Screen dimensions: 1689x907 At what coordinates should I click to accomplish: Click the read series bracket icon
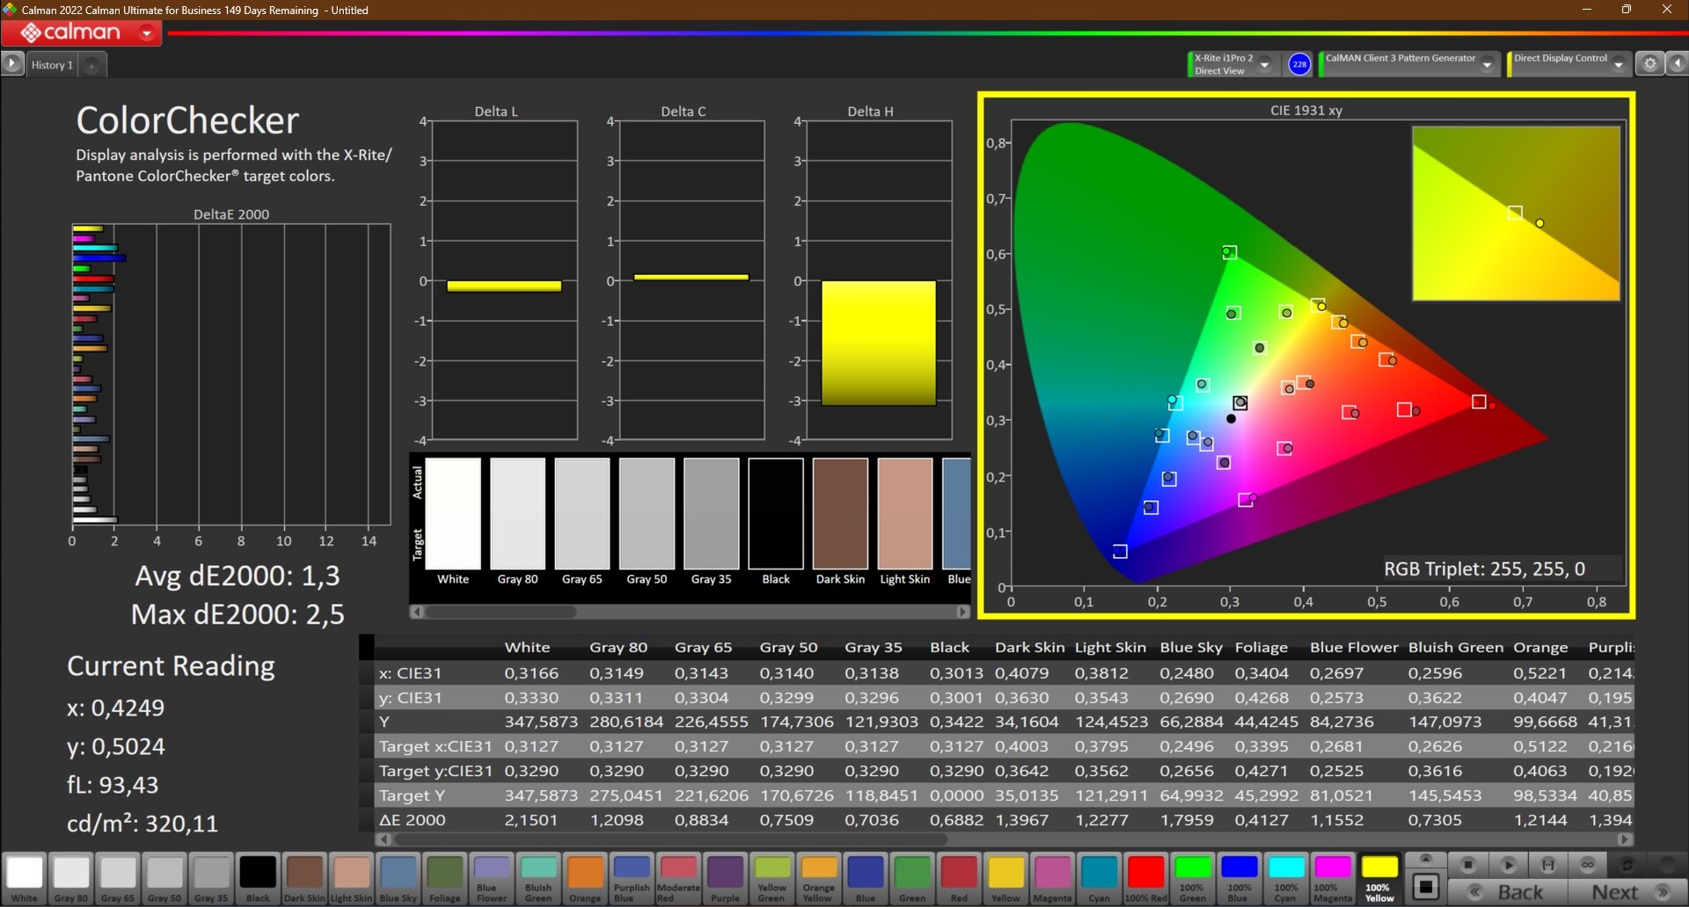(x=1548, y=865)
